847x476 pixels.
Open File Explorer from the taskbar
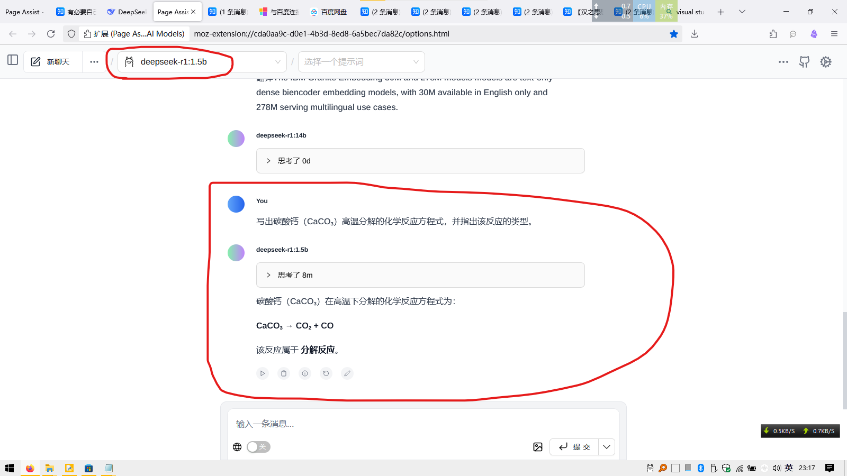click(x=49, y=468)
